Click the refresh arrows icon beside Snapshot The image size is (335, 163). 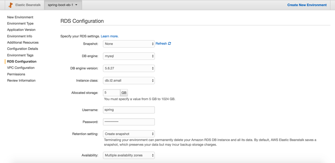pyautogui.click(x=169, y=43)
